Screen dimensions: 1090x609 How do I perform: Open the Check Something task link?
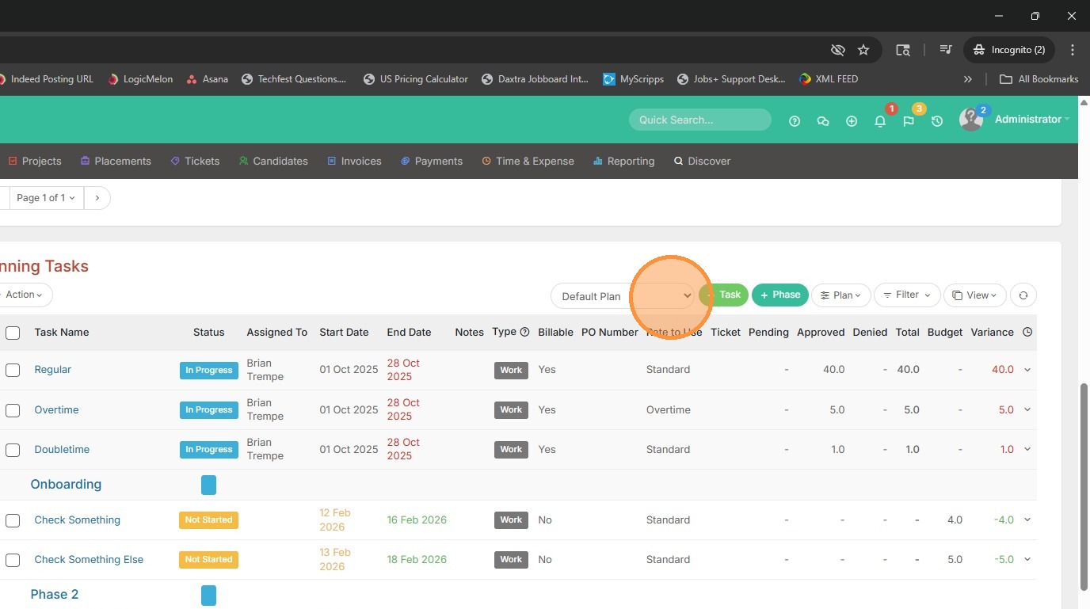[78, 520]
